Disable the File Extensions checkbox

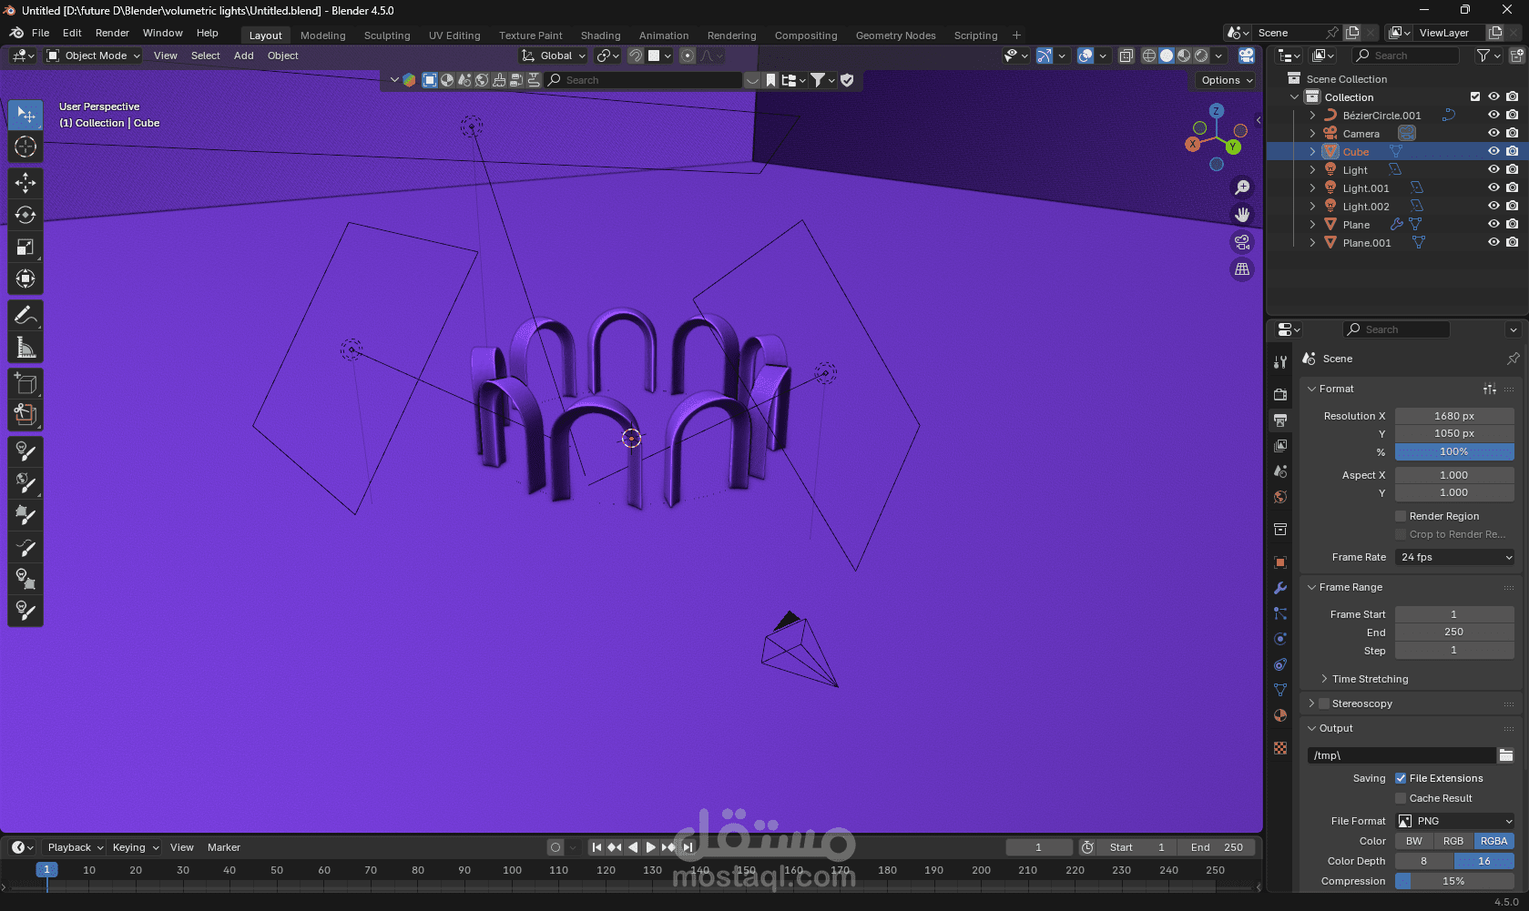coord(1401,778)
